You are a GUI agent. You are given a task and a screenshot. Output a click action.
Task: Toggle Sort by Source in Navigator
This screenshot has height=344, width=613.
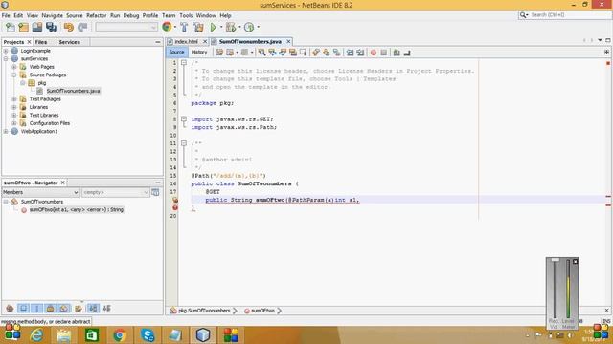pyautogui.click(x=106, y=308)
